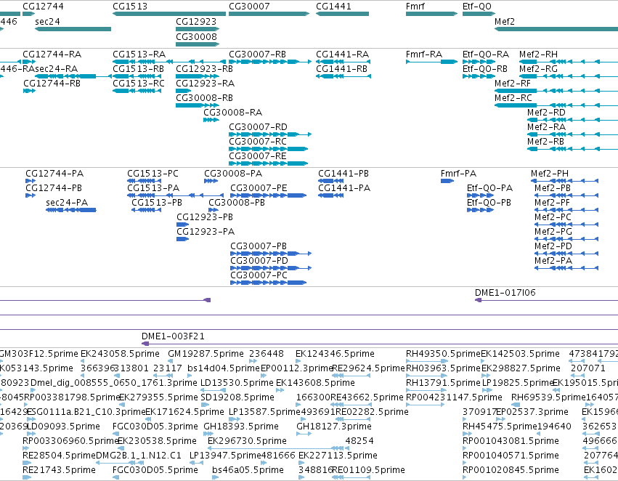Open protein CG12923-PB
Screen dimensions: 618x481
[205, 217]
